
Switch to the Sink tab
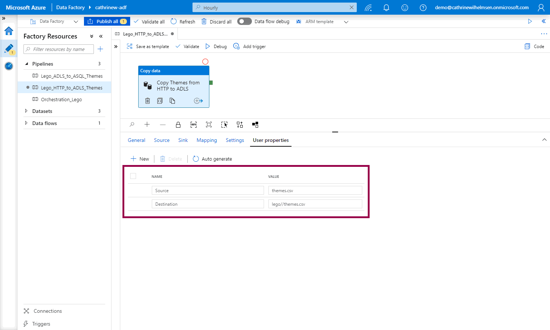point(183,140)
